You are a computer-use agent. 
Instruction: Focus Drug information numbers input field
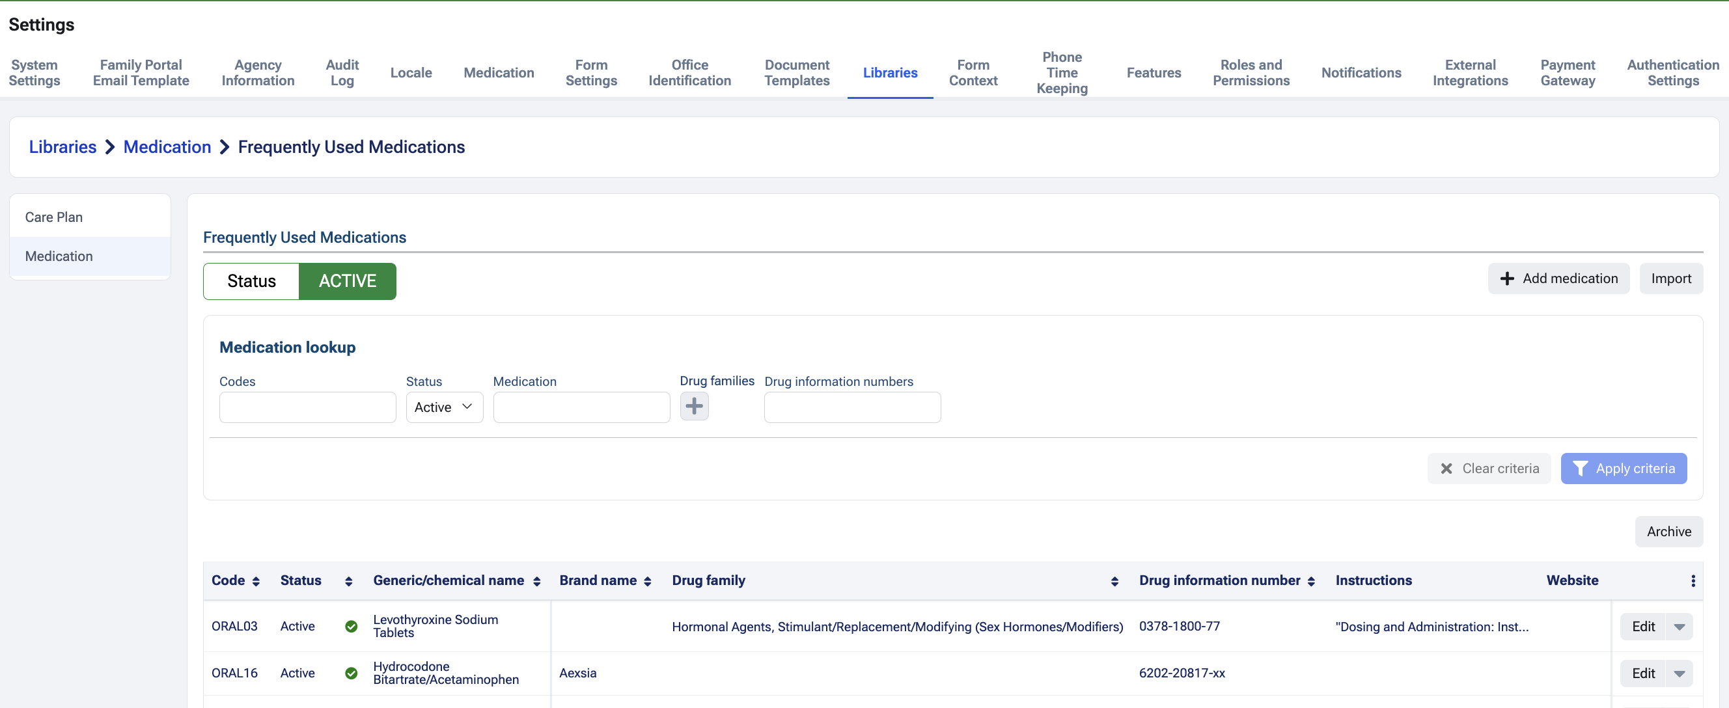point(852,407)
